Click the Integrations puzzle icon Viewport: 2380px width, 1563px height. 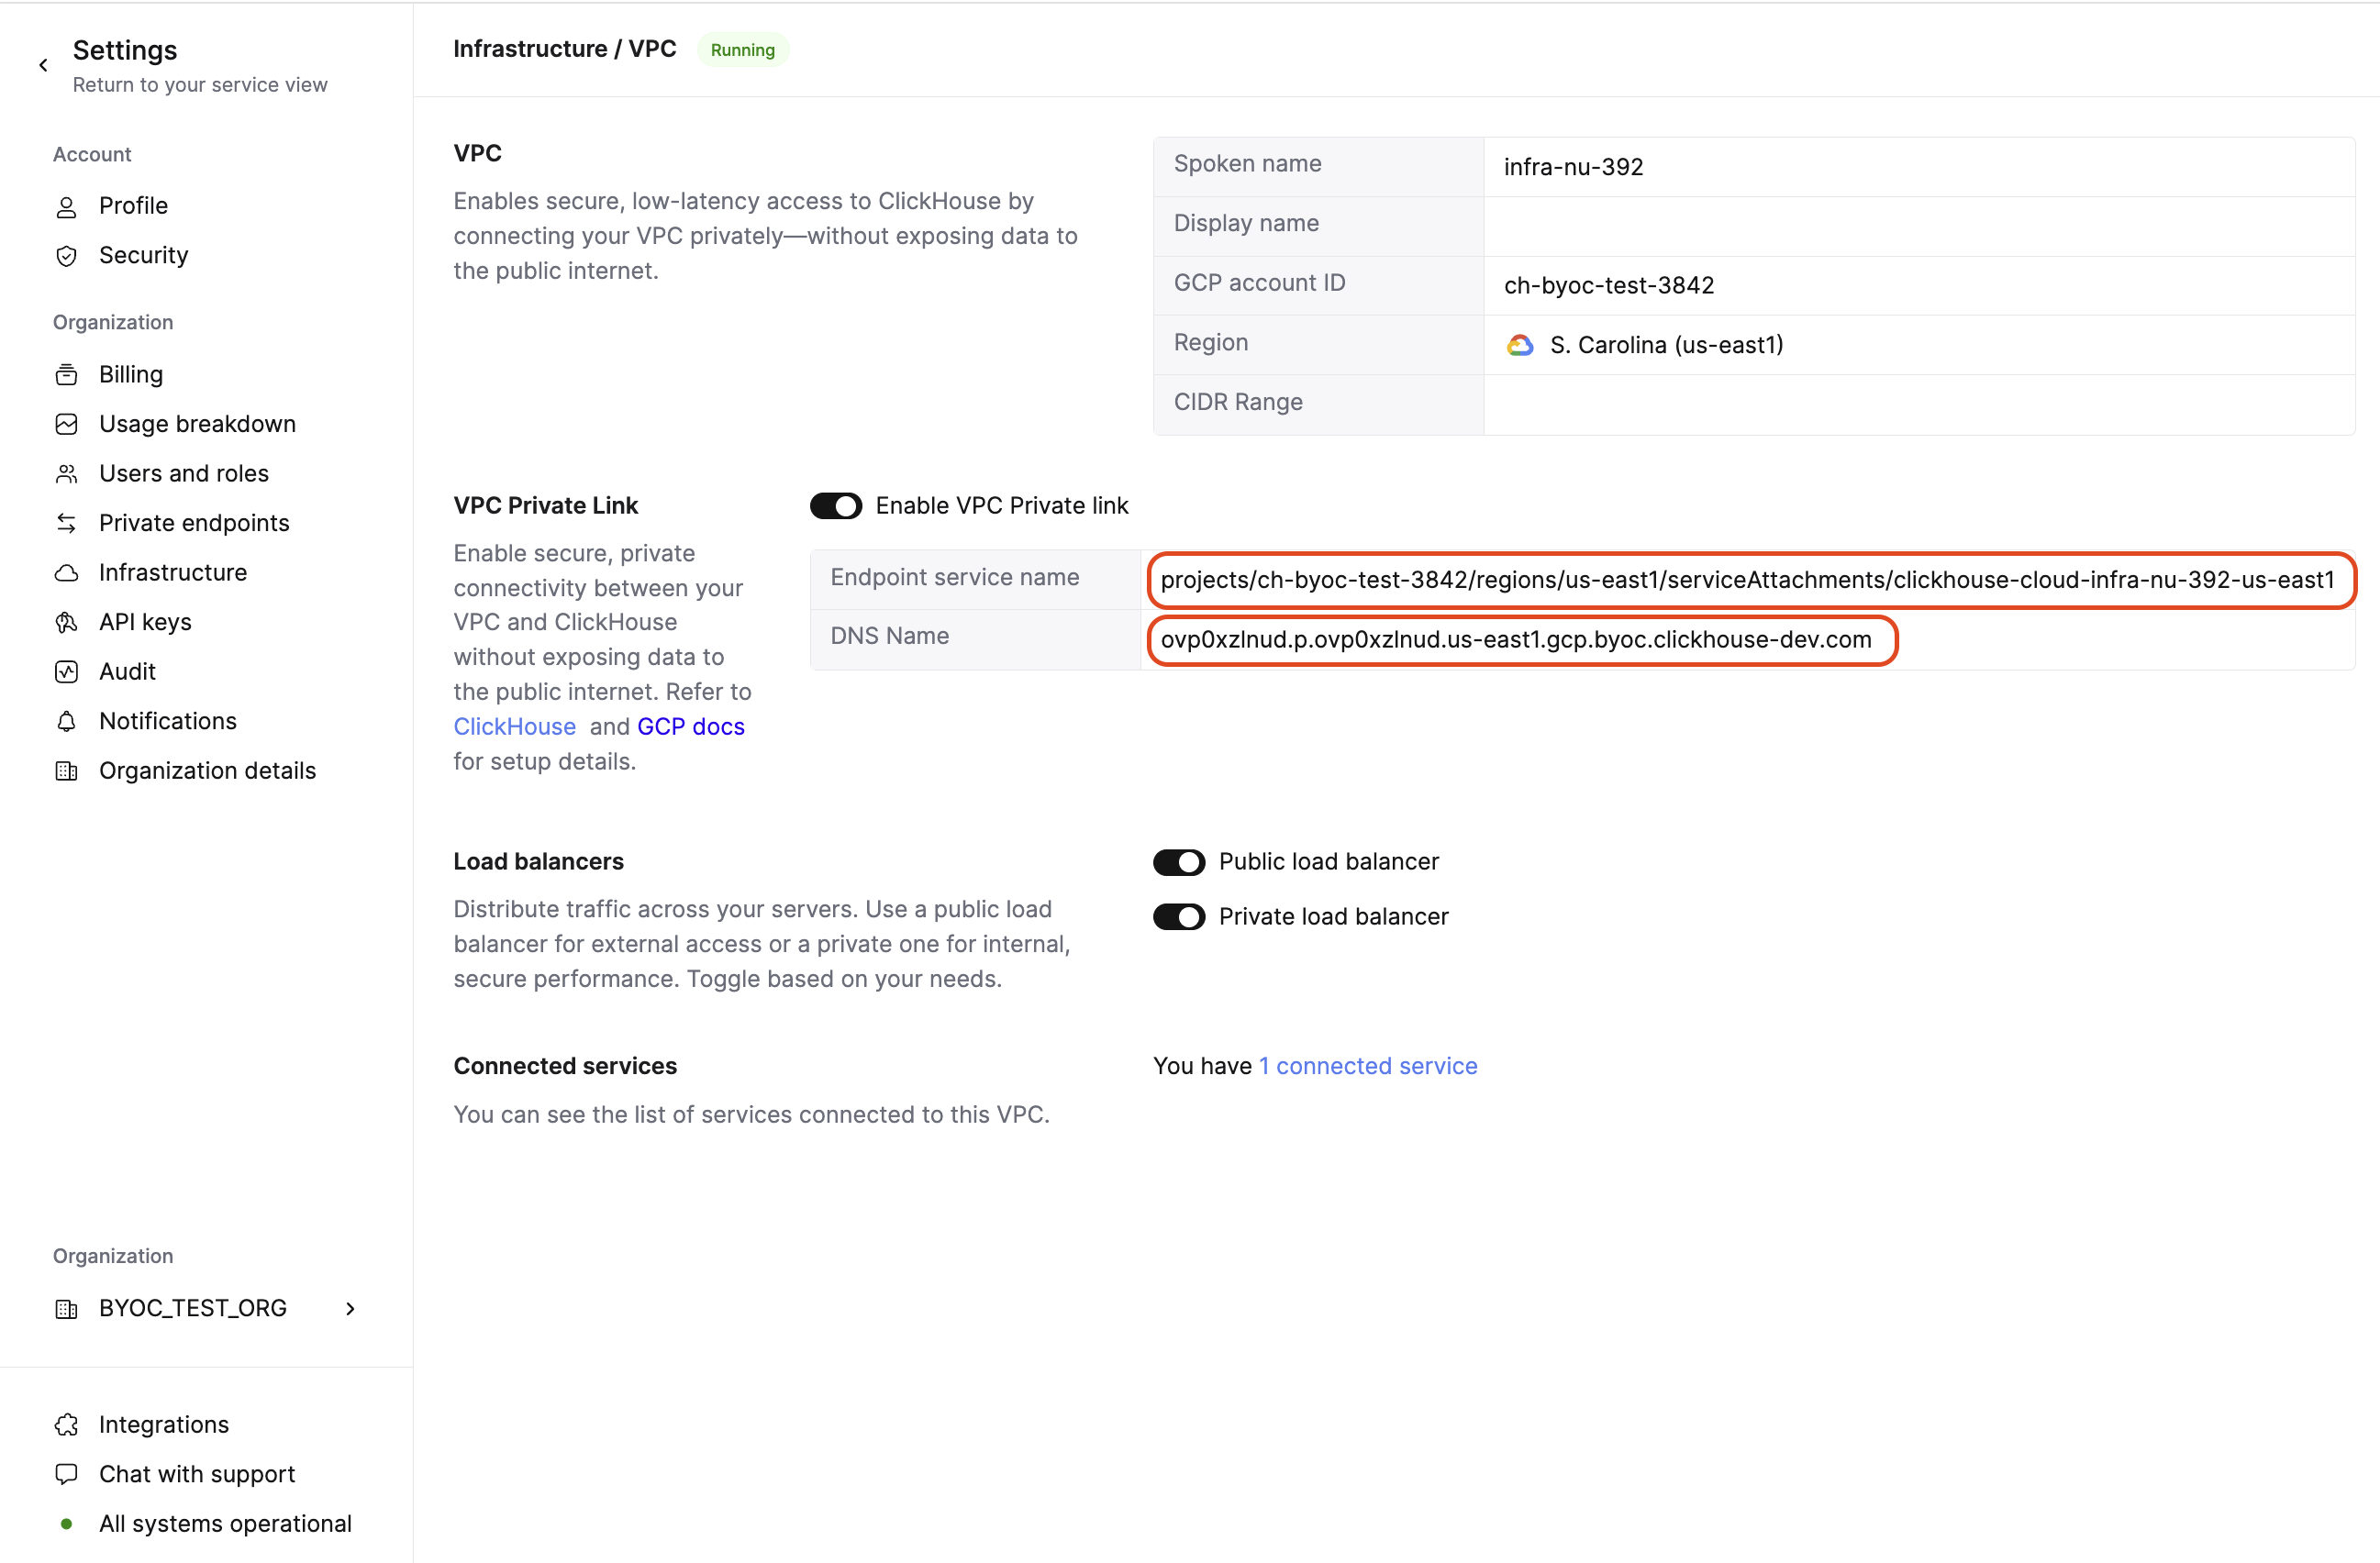pyautogui.click(x=66, y=1424)
